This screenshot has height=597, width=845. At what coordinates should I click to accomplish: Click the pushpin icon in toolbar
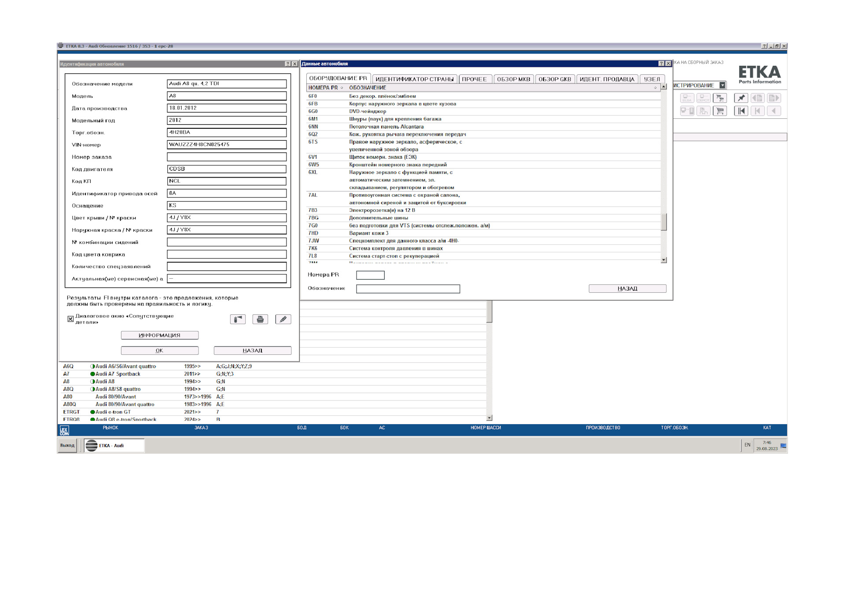[741, 98]
